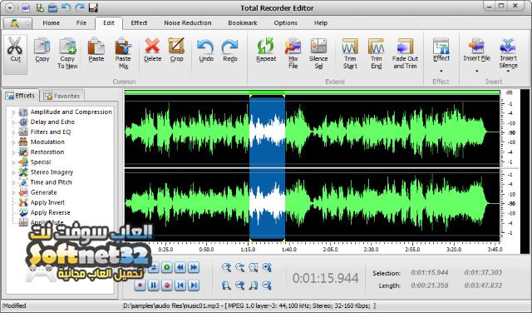Open the Effect dropdown arrow
Image resolution: width=532 pixels, height=313 pixels.
(x=441, y=71)
